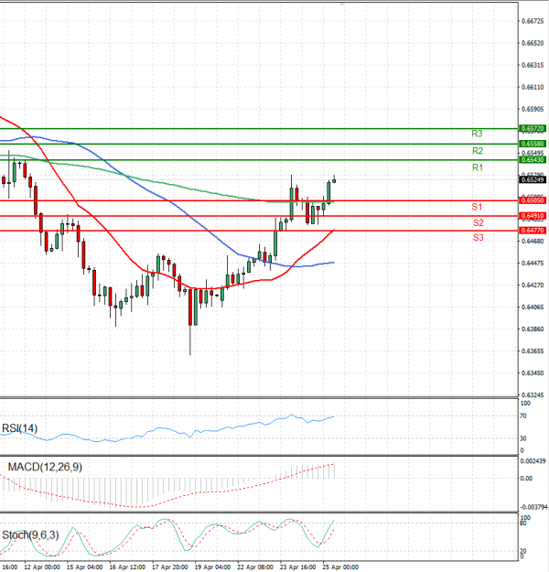
Task: Select the S2 support label
Action: point(479,222)
